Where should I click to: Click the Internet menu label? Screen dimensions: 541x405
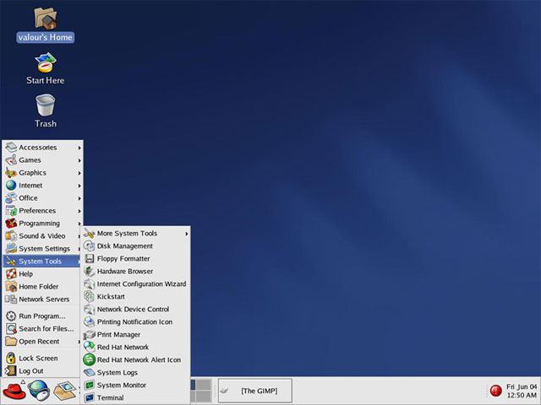(30, 186)
